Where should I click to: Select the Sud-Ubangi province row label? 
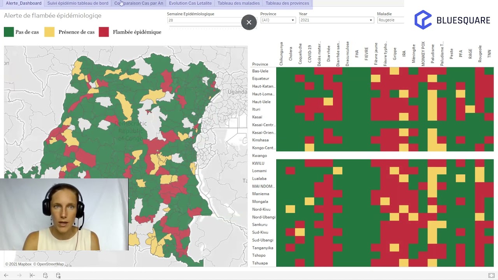[x=263, y=240]
